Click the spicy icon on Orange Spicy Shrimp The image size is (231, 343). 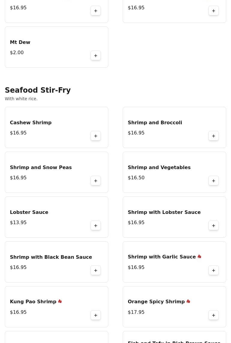click(x=188, y=301)
